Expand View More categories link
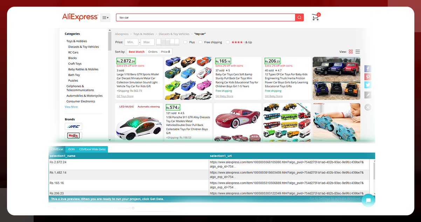 point(71,107)
